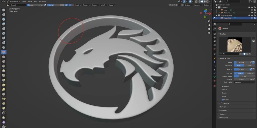Open the Remesh dropdown in header
Image resolution: width=257 pixels, height=128 pixels.
(198, 5)
